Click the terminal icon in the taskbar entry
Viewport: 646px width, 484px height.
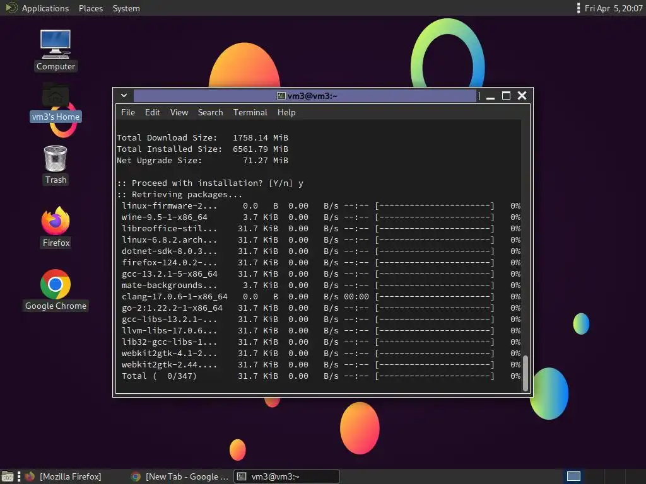pyautogui.click(x=242, y=476)
